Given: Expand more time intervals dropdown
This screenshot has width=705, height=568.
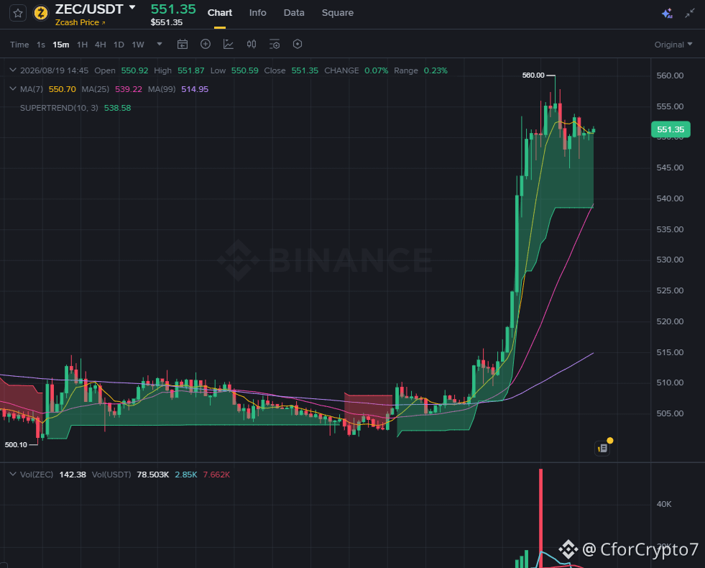Looking at the screenshot, I should (x=159, y=44).
